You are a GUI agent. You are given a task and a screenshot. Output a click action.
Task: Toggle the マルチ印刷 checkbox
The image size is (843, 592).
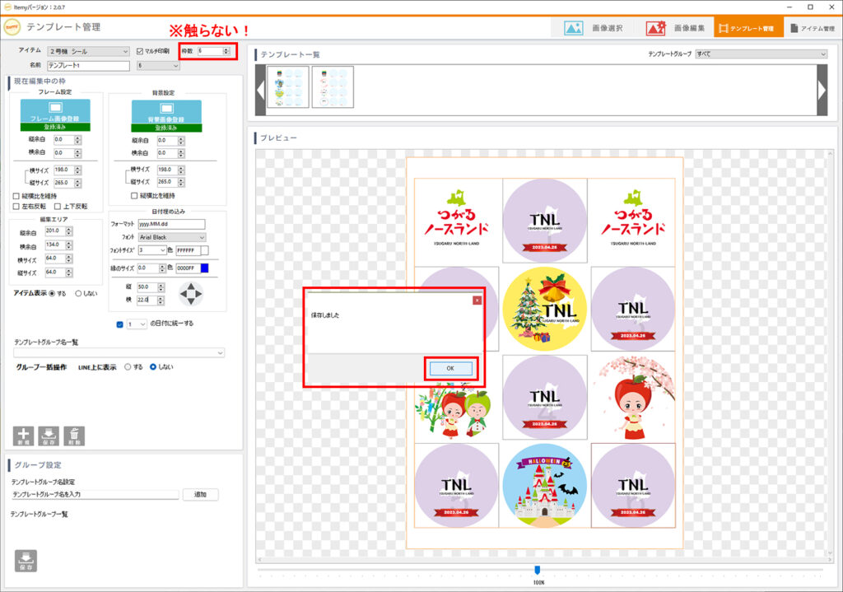(x=140, y=51)
